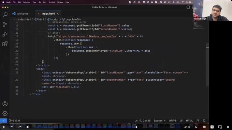Open the Search view in activity bar
This screenshot has width=232, height=130.
(x=5, y=14)
